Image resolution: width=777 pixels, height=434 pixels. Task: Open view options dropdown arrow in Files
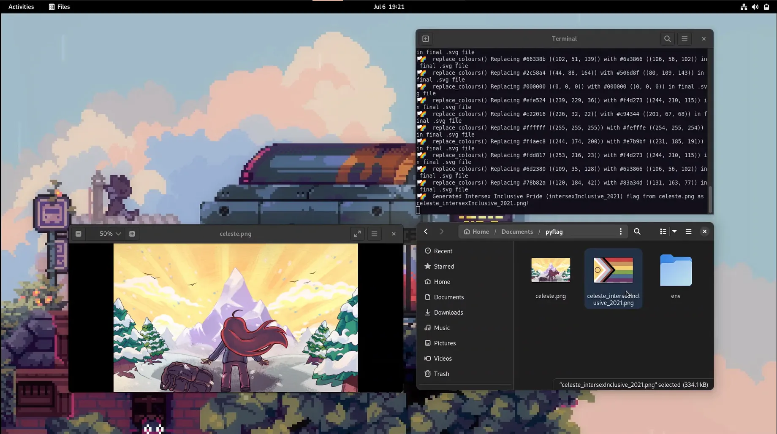click(674, 232)
